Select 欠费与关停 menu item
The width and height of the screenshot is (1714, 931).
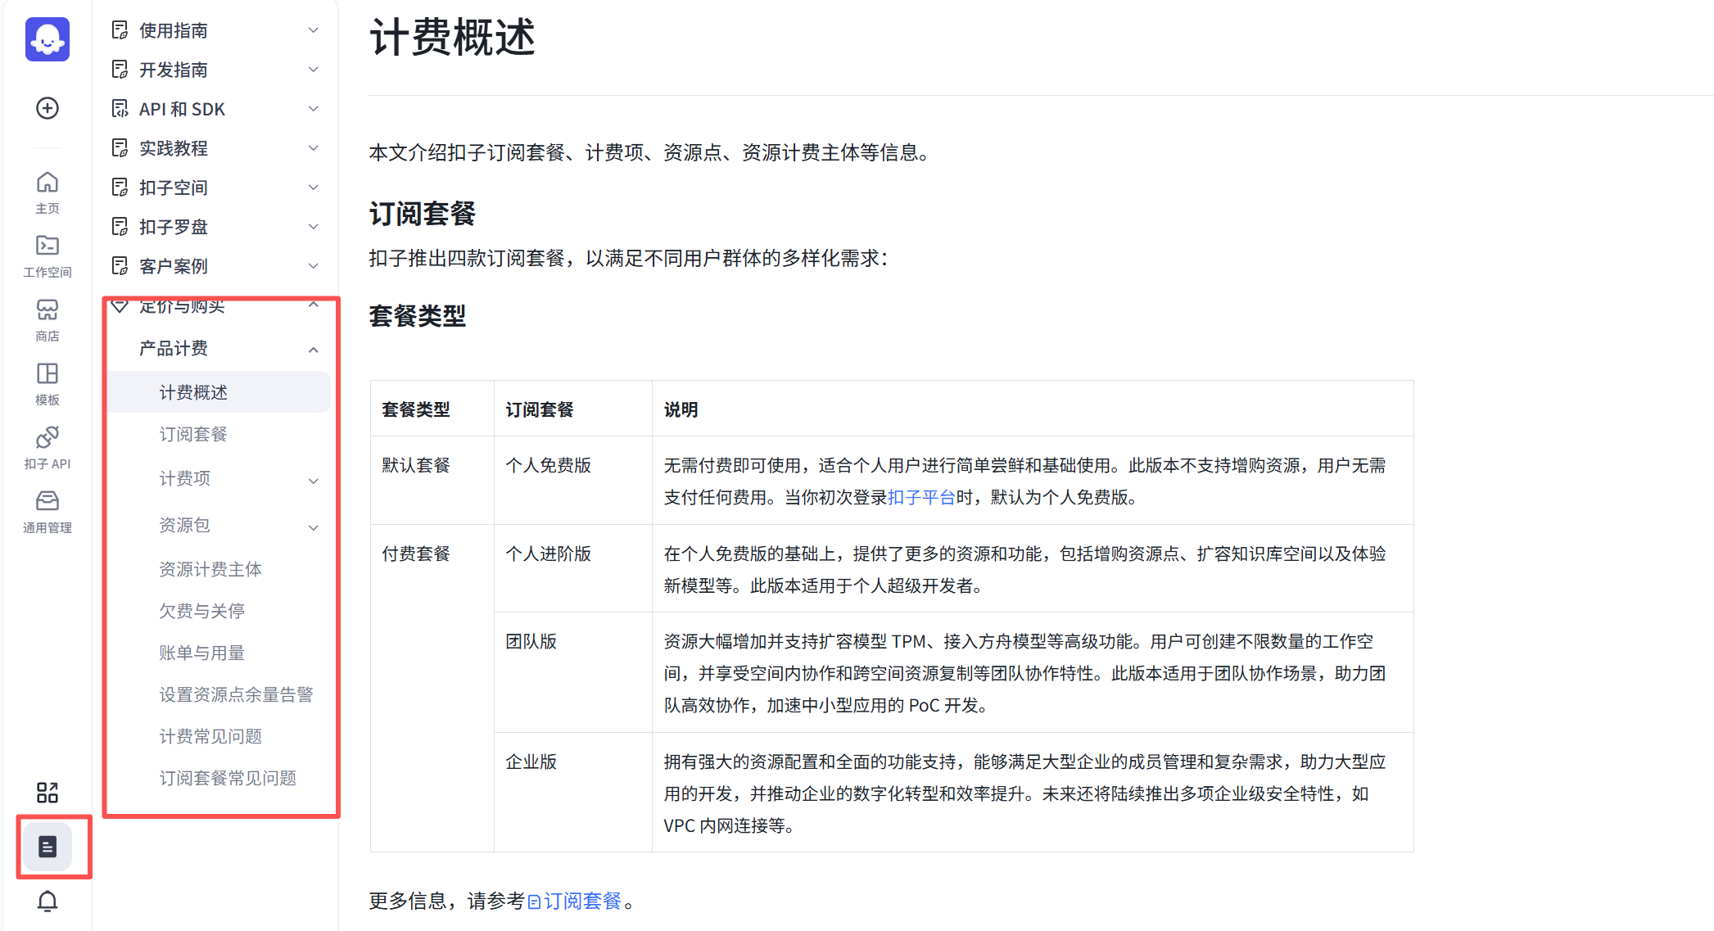pyautogui.click(x=201, y=611)
